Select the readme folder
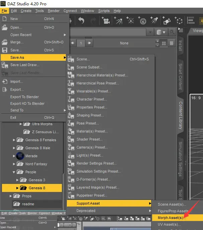Screen dimensions: 203x230 pos(28,204)
